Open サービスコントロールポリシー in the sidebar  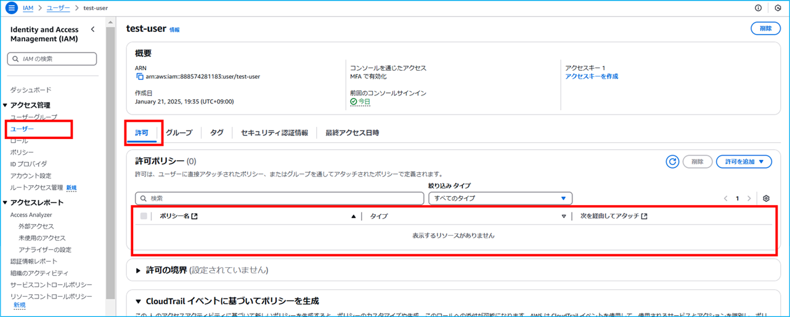[x=51, y=284]
